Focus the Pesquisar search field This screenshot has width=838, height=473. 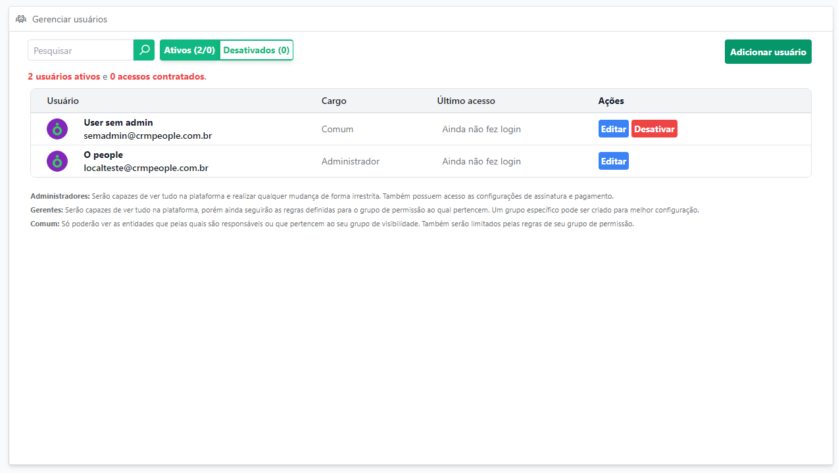pos(80,50)
